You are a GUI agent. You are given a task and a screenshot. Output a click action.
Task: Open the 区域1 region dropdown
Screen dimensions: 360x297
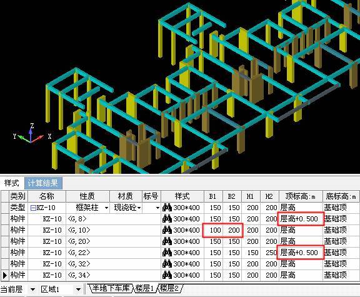click(x=78, y=289)
